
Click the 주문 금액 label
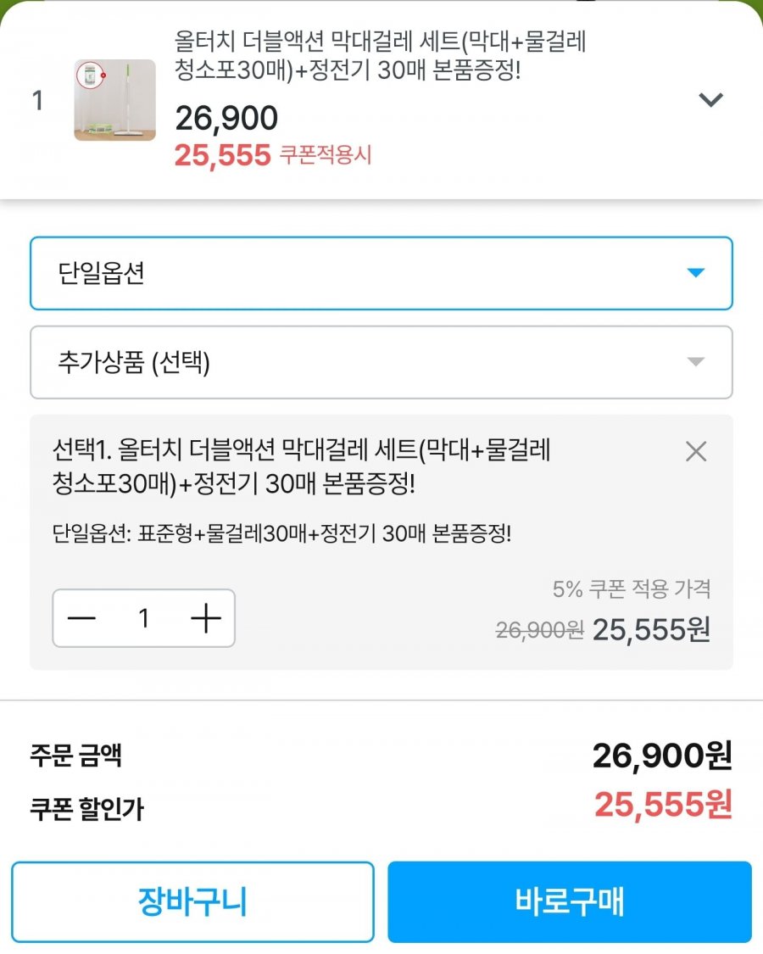pyautogui.click(x=75, y=755)
